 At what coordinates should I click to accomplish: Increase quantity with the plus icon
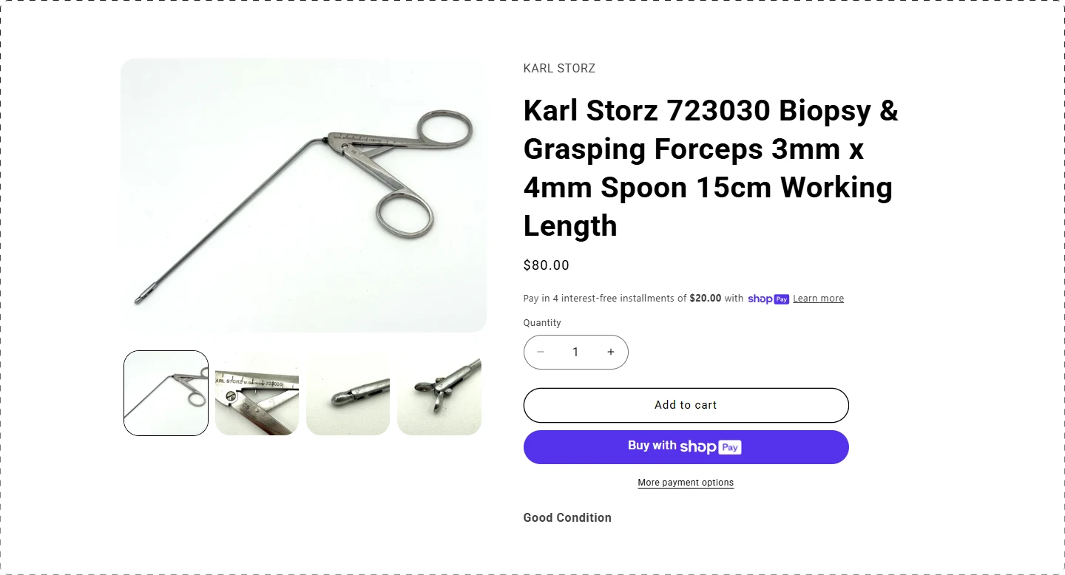pyautogui.click(x=611, y=352)
